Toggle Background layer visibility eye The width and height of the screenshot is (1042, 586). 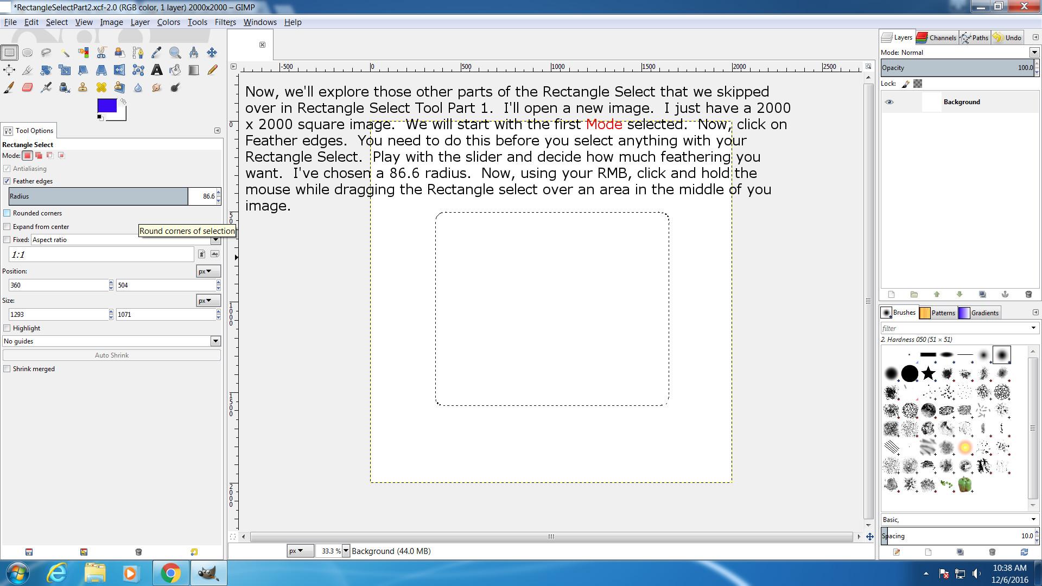tap(889, 102)
